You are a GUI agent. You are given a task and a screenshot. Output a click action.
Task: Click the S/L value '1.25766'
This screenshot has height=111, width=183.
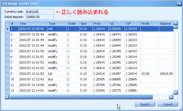click(117, 85)
